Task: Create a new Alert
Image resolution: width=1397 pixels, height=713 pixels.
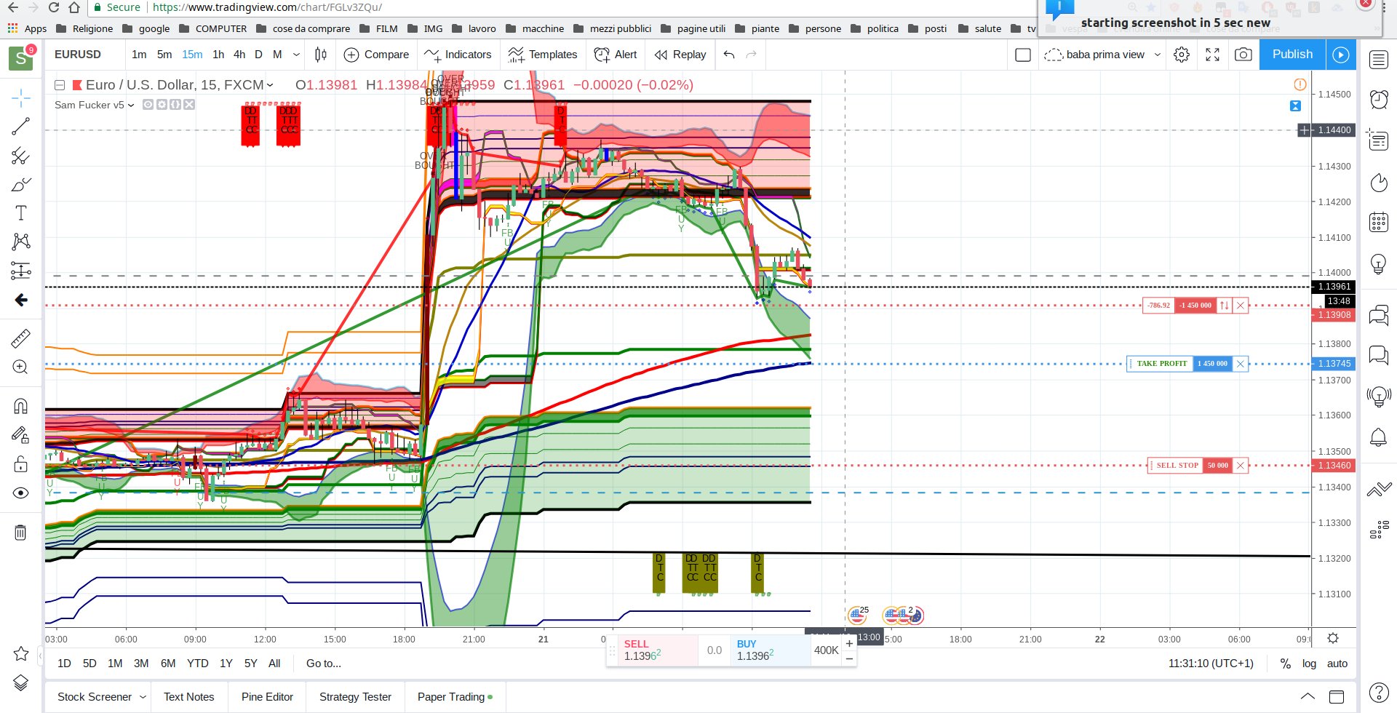Action: pyautogui.click(x=616, y=55)
